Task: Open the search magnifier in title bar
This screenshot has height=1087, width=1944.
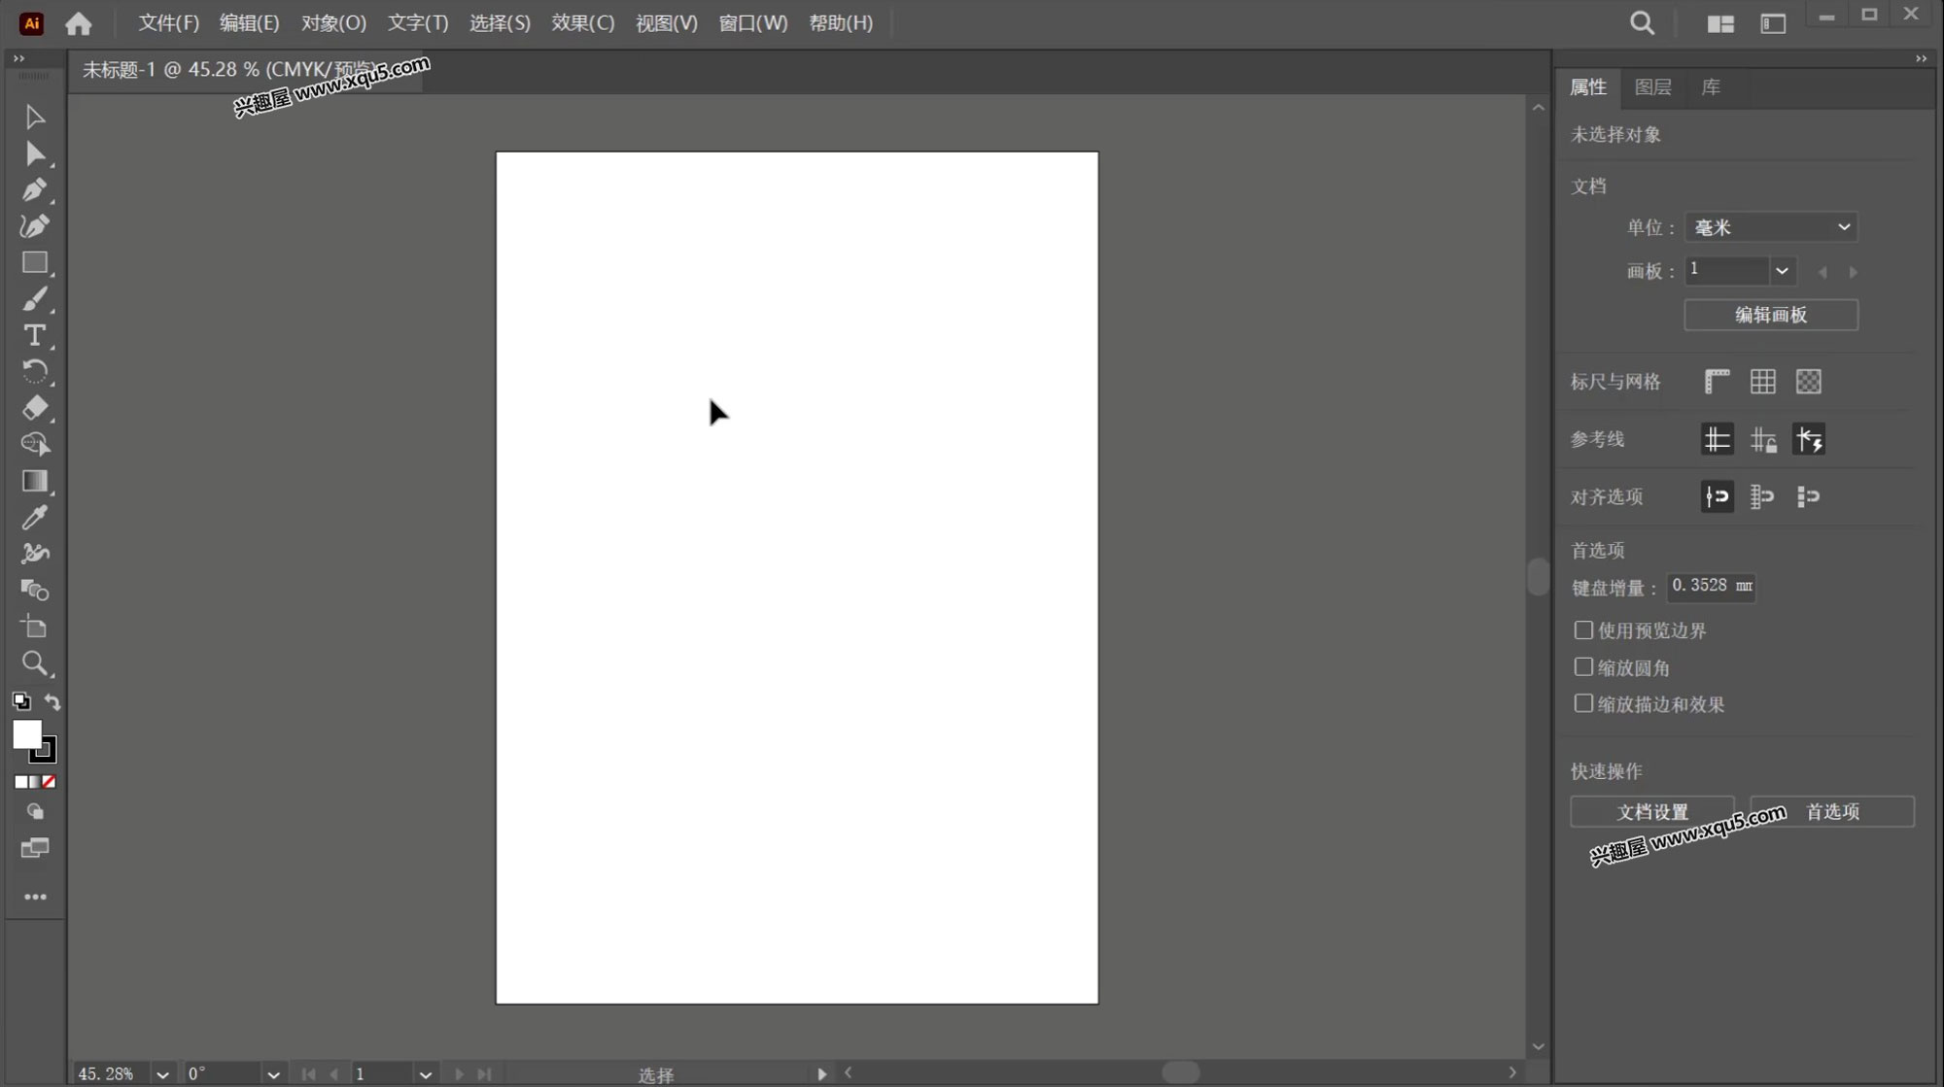Action: pos(1642,23)
